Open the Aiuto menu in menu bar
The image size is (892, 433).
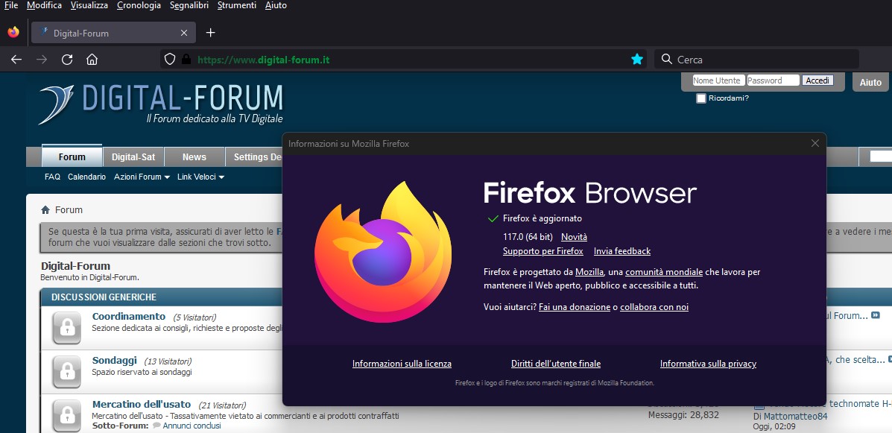(x=276, y=5)
